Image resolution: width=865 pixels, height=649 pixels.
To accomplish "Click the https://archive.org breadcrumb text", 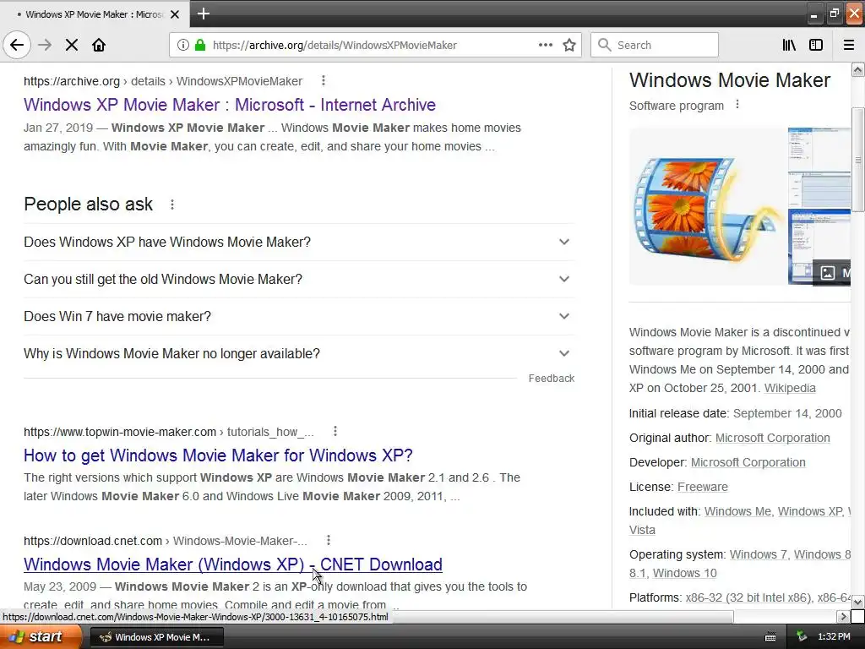I will tap(72, 81).
